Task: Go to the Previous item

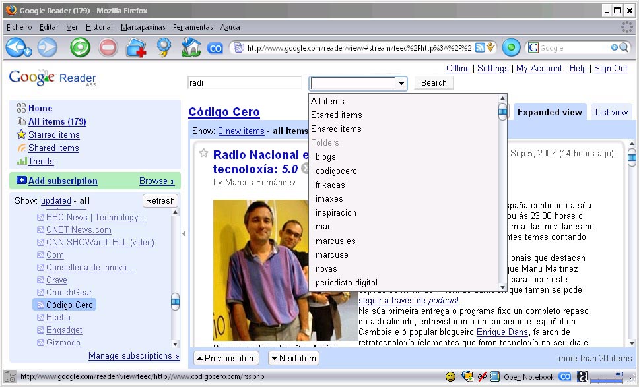Action: click(x=225, y=358)
